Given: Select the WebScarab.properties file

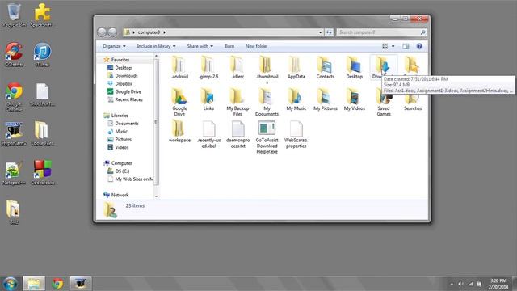Looking at the screenshot, I should [296, 134].
